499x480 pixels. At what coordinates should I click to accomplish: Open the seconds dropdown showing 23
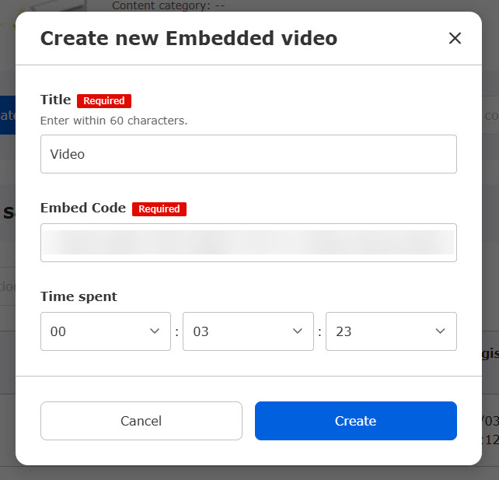pyautogui.click(x=391, y=331)
